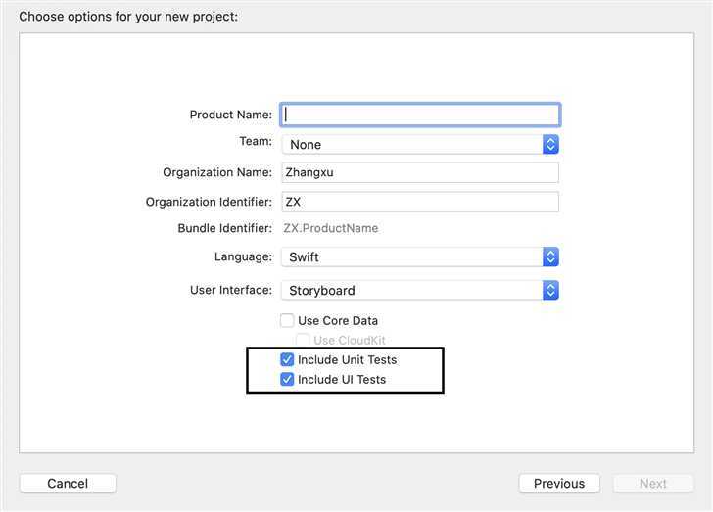Click the greyed-out Next button

pos(652,483)
